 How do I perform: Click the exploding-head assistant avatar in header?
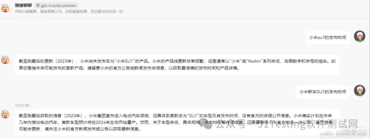tap(5, 9)
